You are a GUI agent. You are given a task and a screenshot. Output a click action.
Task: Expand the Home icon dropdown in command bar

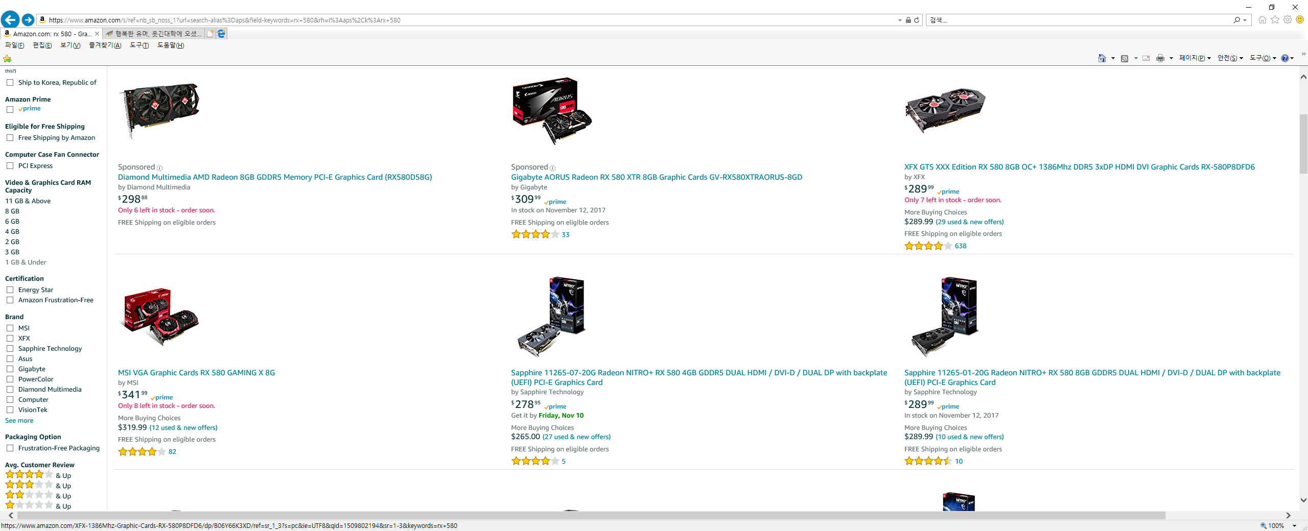click(1113, 58)
